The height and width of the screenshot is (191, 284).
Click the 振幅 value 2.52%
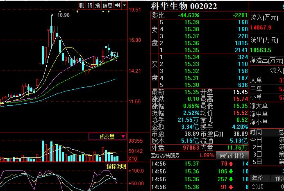[191, 113]
